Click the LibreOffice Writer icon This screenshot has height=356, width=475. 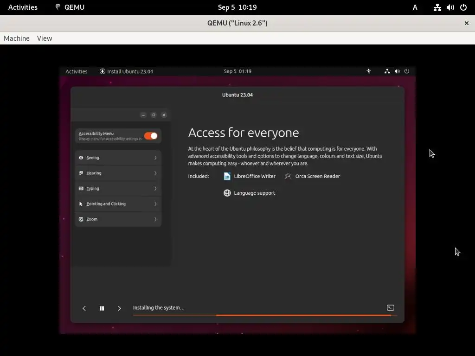tap(227, 176)
